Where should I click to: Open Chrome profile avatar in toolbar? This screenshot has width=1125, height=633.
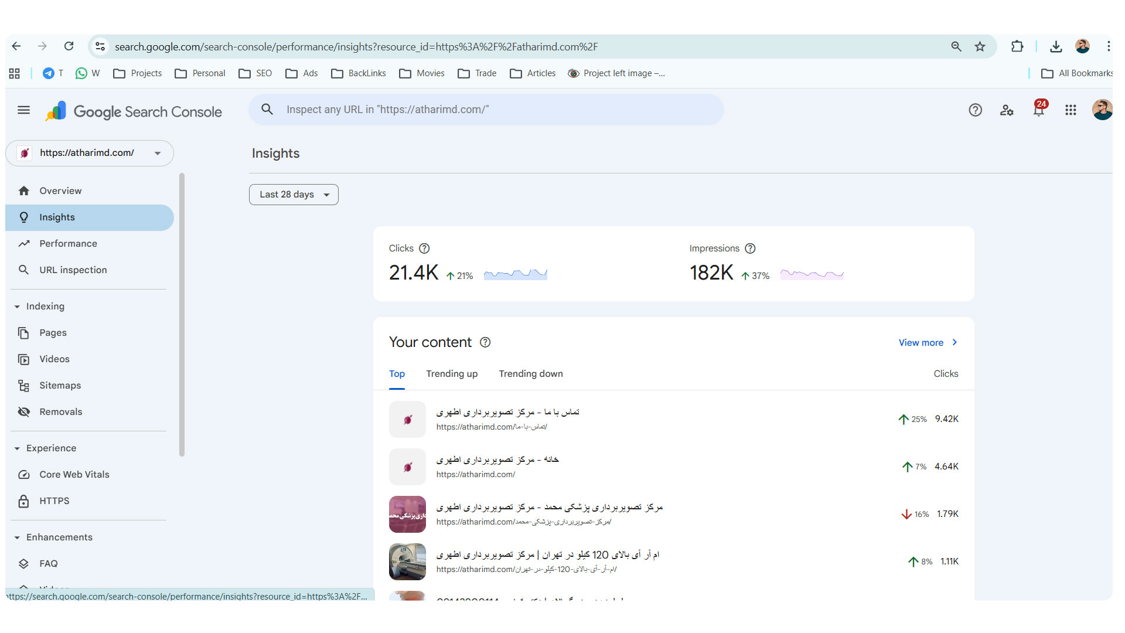(x=1082, y=46)
